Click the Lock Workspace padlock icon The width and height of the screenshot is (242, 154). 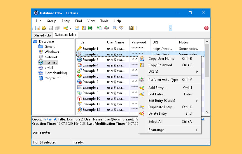(132, 28)
